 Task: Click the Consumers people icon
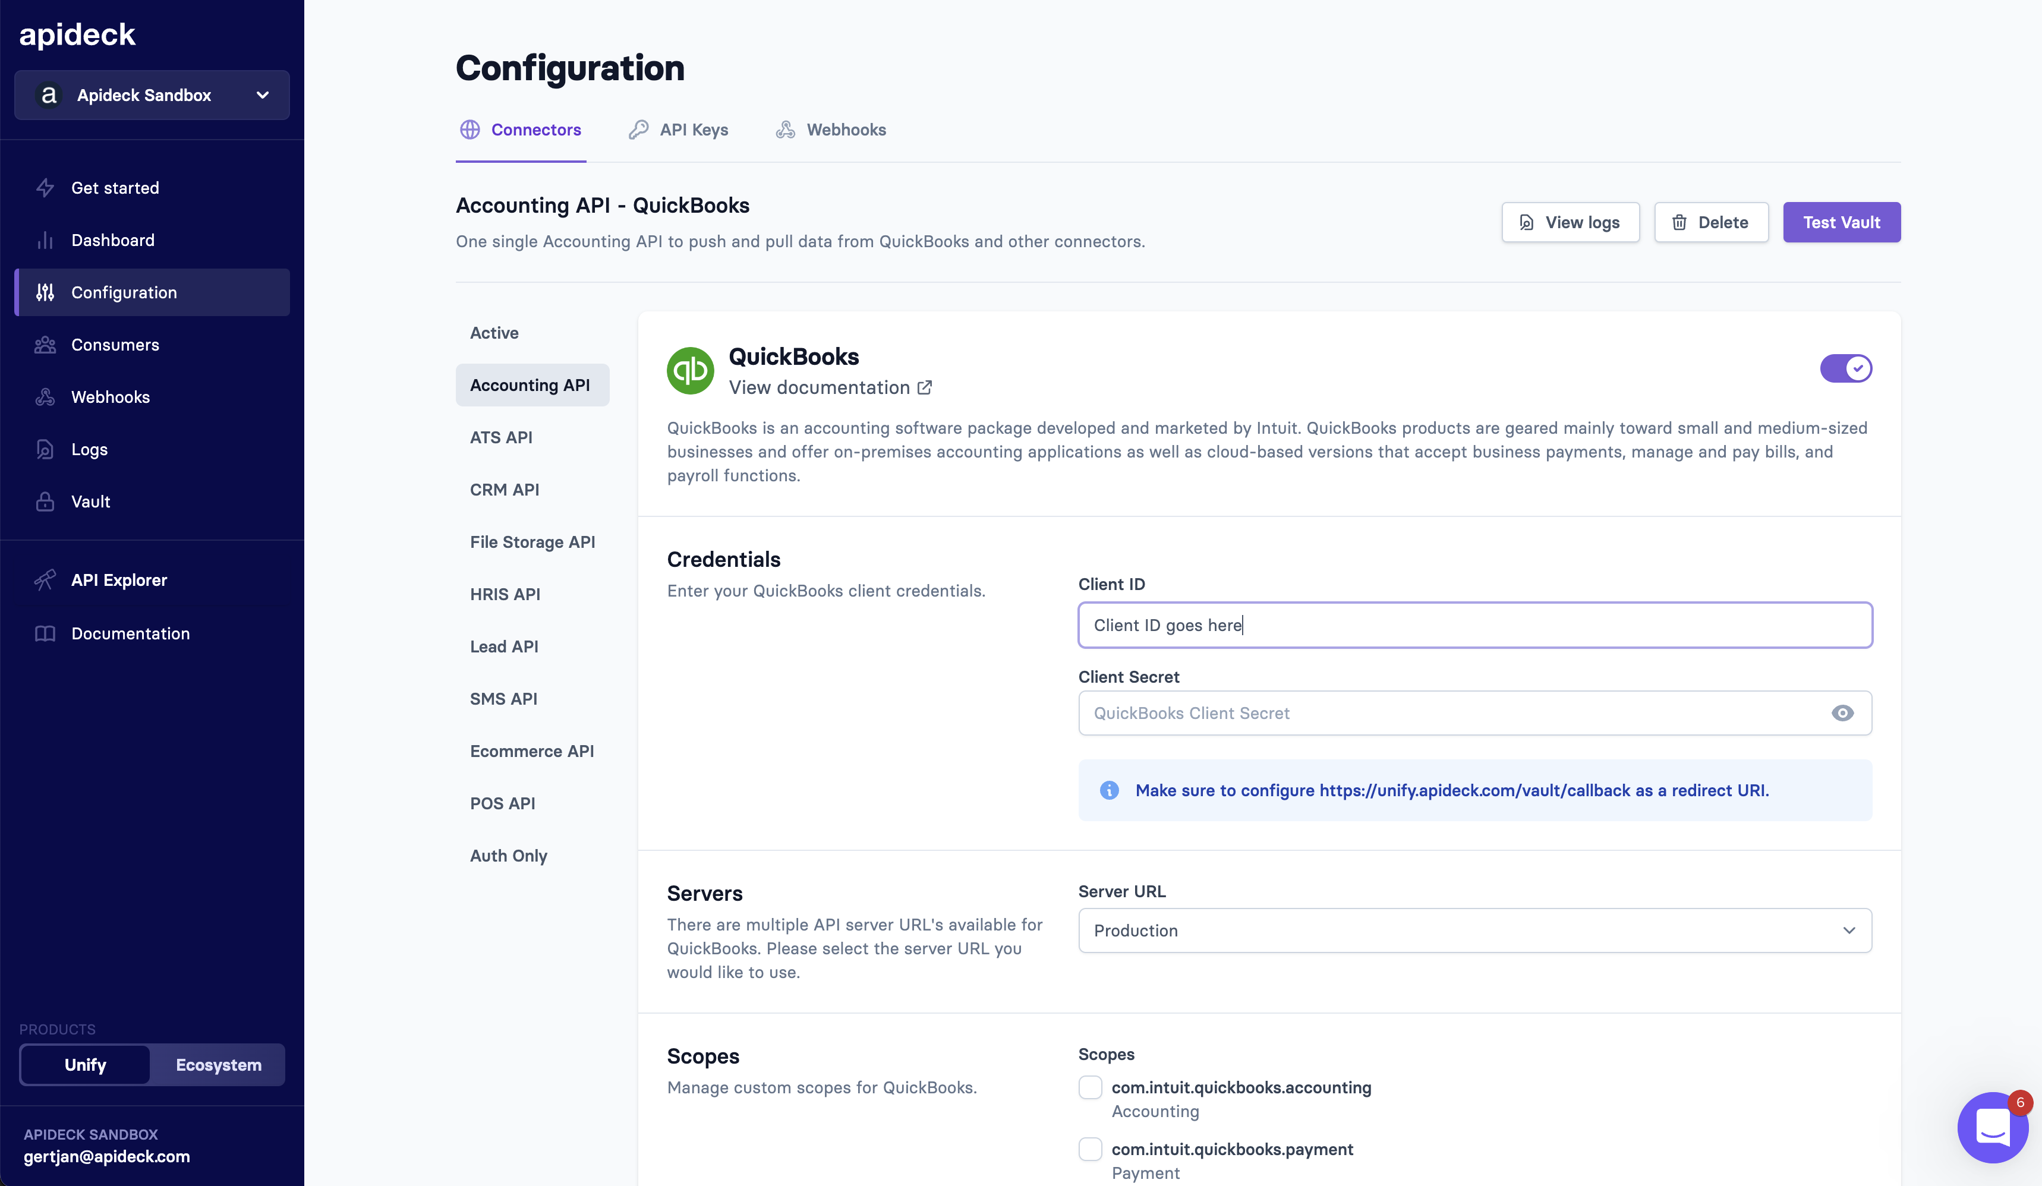[45, 345]
